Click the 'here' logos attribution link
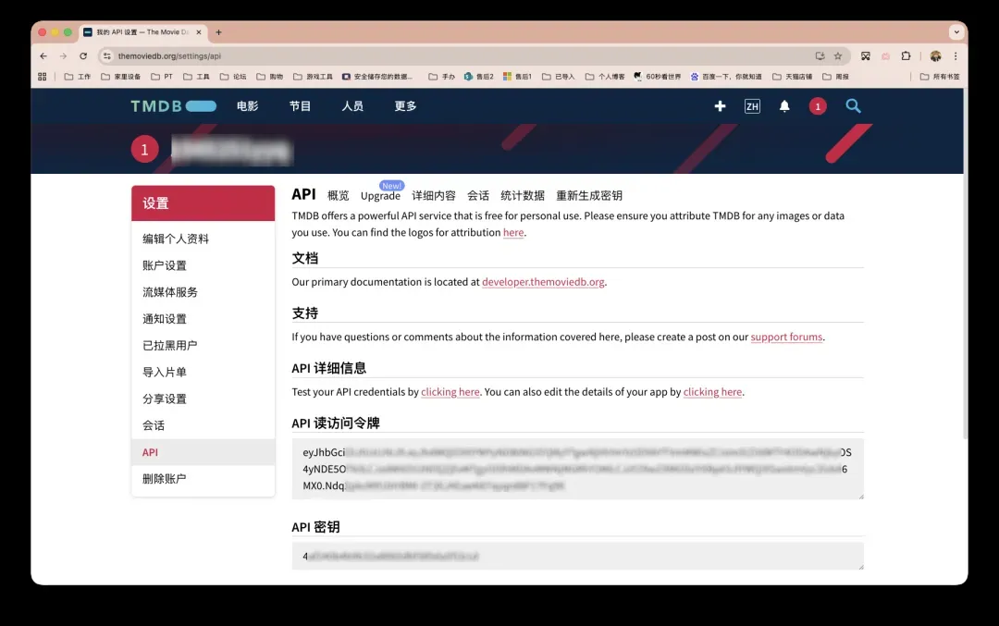This screenshot has width=999, height=626. click(x=513, y=232)
